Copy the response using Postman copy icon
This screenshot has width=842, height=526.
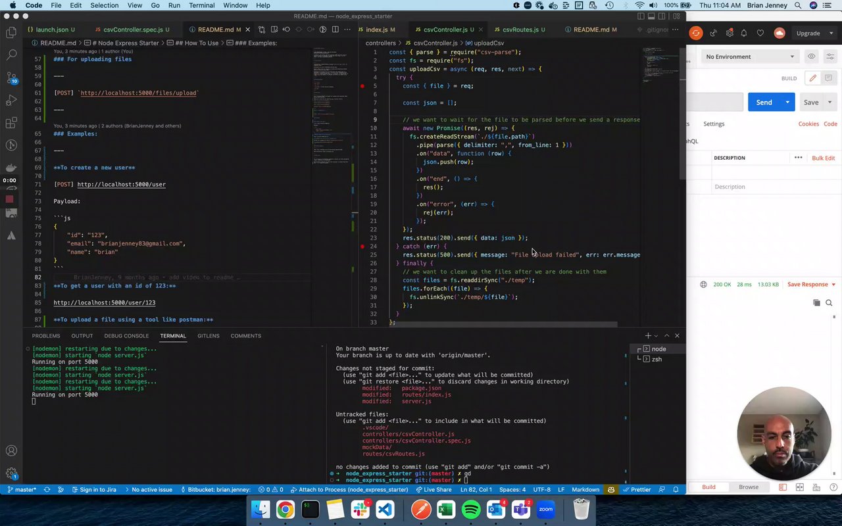coord(816,302)
